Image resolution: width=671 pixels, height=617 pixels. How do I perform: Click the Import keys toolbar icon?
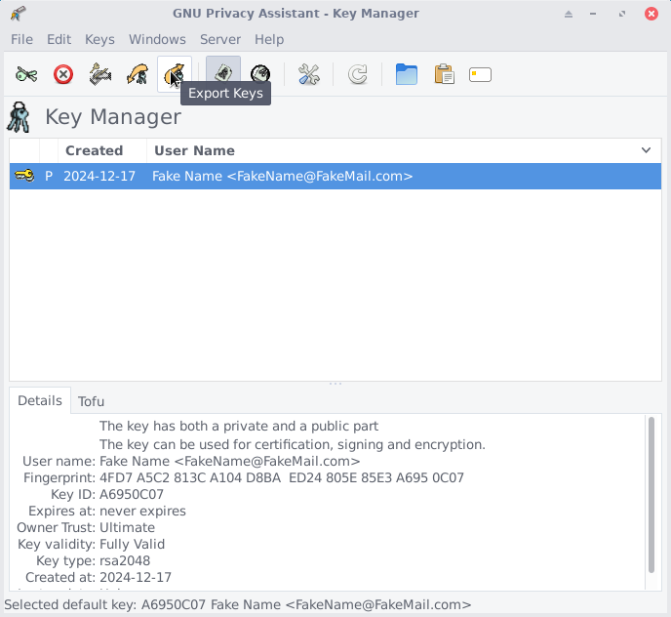(x=138, y=74)
